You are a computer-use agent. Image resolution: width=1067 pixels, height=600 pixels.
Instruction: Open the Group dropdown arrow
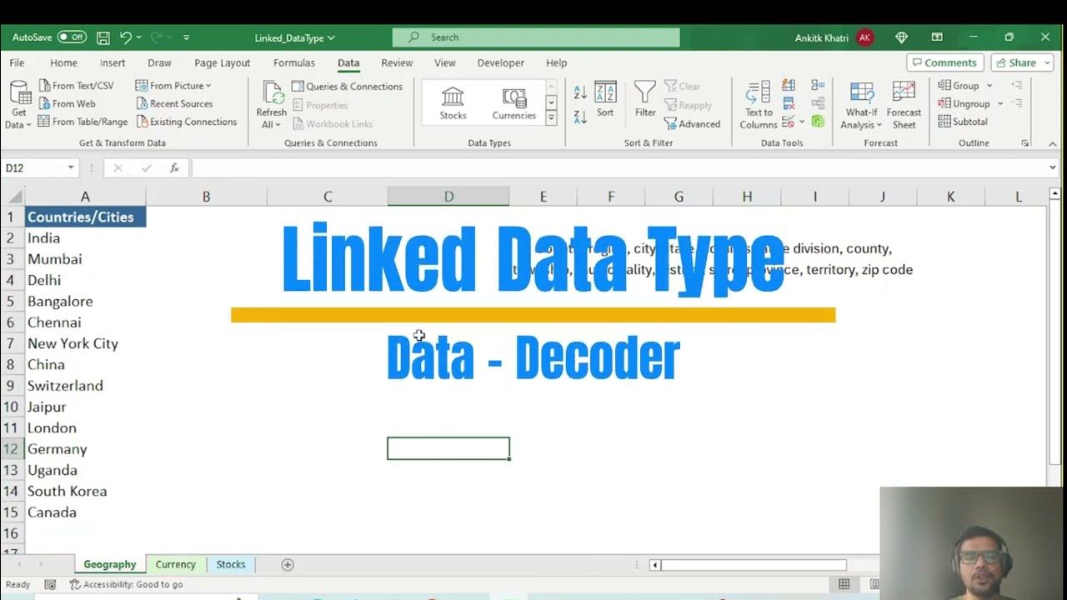(x=989, y=86)
